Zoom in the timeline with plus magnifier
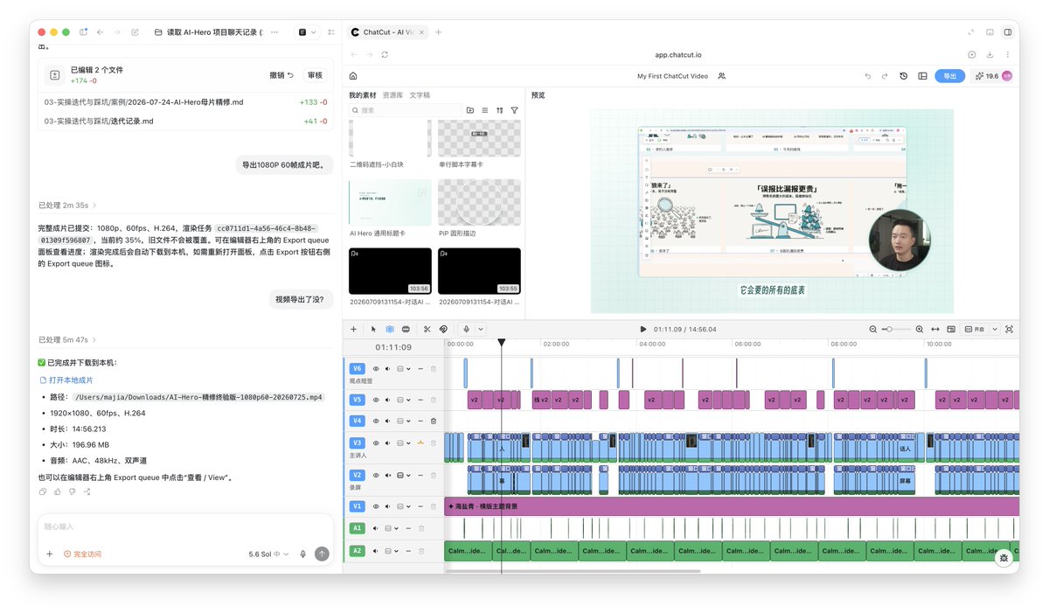 pos(919,329)
